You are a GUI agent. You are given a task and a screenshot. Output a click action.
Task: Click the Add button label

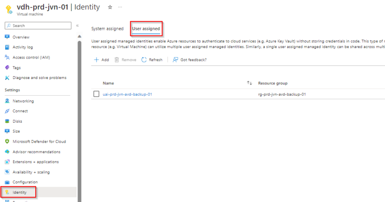tap(105, 60)
